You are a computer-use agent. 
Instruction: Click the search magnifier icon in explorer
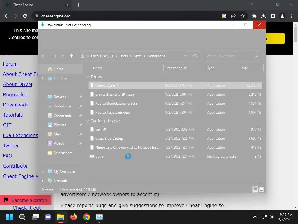(x=257, y=56)
